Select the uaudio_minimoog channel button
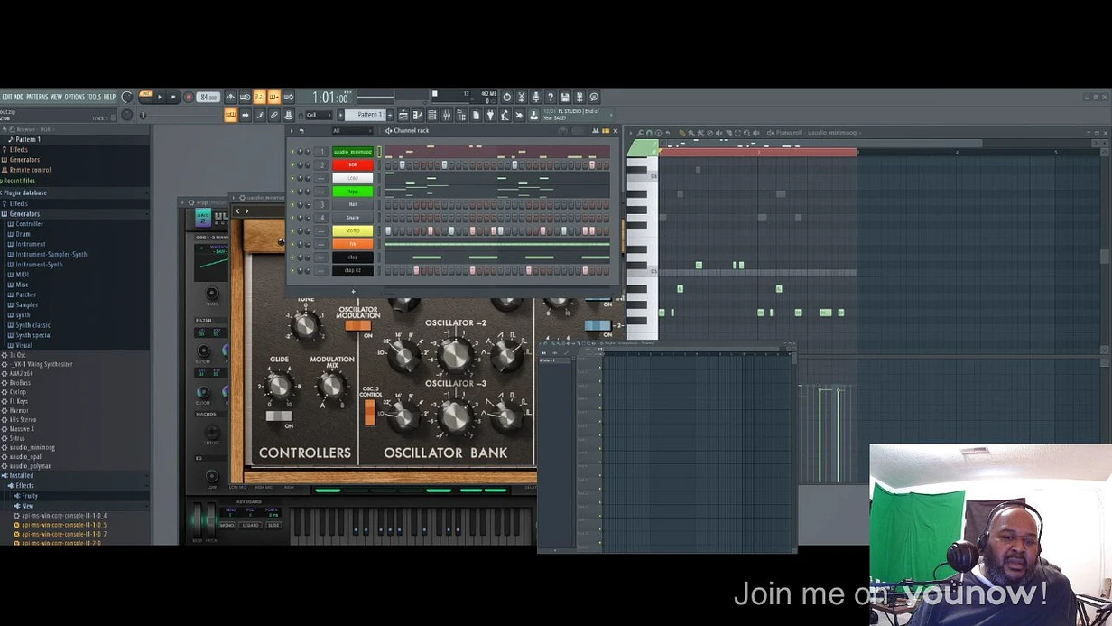 353,152
